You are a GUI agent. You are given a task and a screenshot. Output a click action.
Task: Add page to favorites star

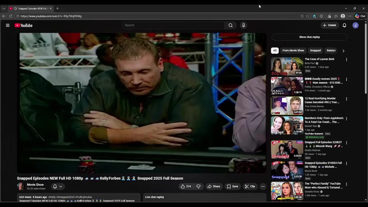[307, 16]
